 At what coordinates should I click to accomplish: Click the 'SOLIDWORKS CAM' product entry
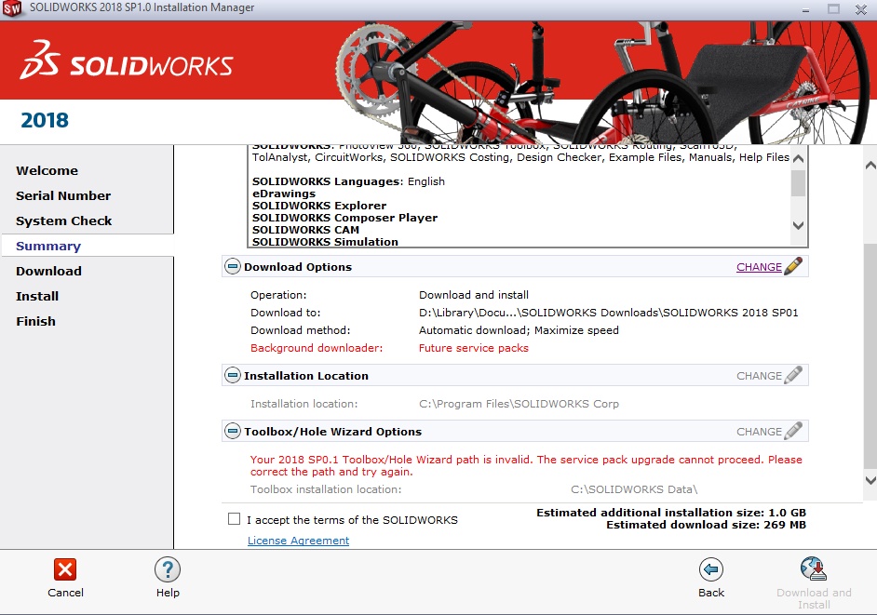305,230
